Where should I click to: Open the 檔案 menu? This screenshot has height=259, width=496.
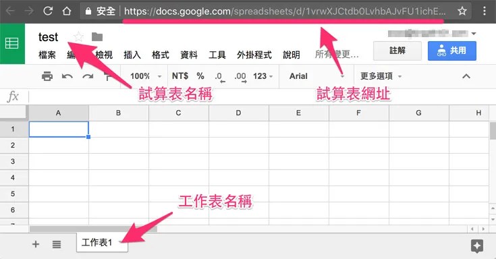47,55
